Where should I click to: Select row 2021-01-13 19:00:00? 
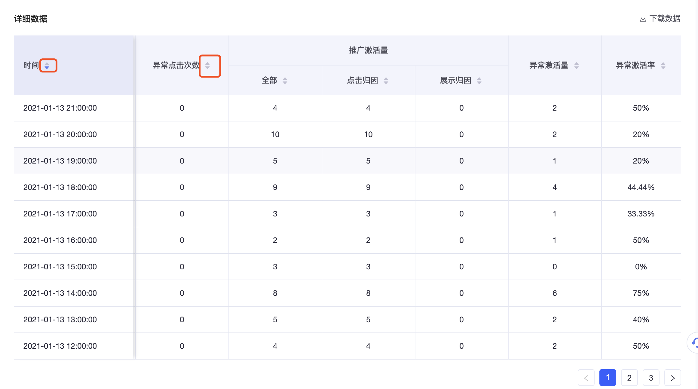(347, 161)
